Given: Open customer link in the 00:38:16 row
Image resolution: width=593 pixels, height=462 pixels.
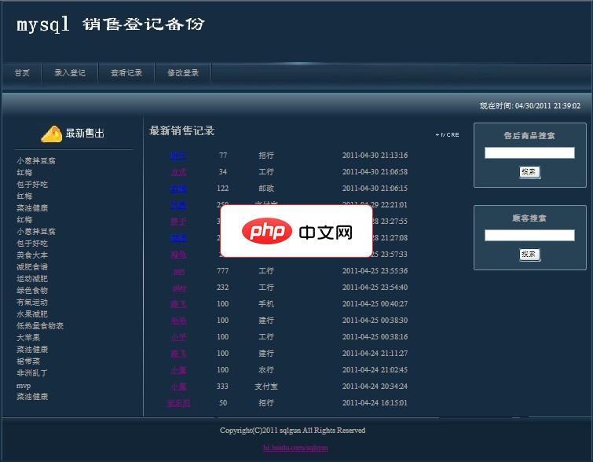Looking at the screenshot, I should (x=178, y=337).
